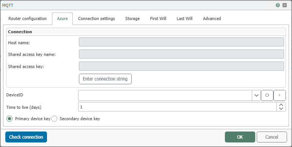This screenshot has height=147, width=292.
Task: Open the Last Will tab
Action: tap(185, 19)
